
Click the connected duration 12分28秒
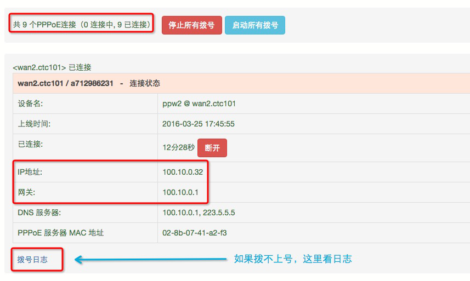tap(178, 147)
